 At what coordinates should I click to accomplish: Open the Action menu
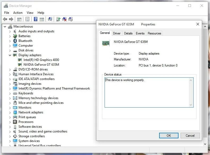(x=18, y=13)
